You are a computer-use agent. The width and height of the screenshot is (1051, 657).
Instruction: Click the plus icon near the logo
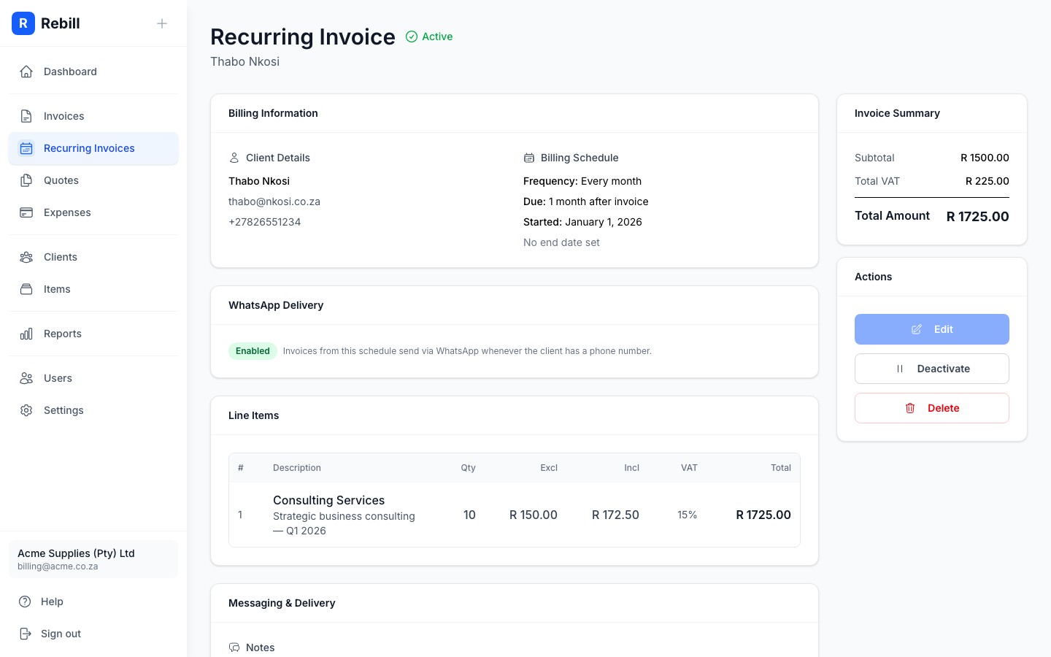(162, 23)
